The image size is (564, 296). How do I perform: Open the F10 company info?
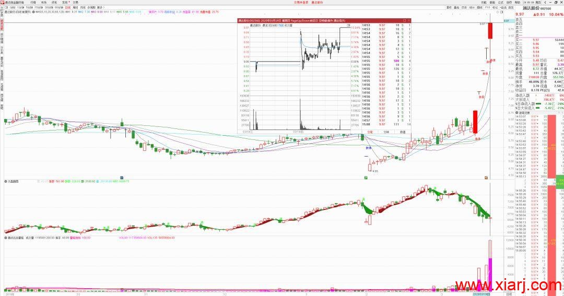tap(487, 7)
